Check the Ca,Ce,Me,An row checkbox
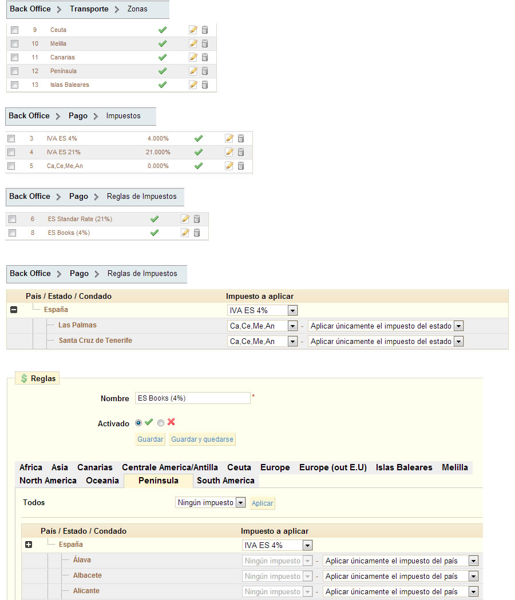 (11, 166)
